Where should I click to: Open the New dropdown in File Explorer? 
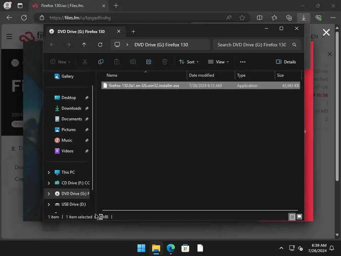[60, 62]
